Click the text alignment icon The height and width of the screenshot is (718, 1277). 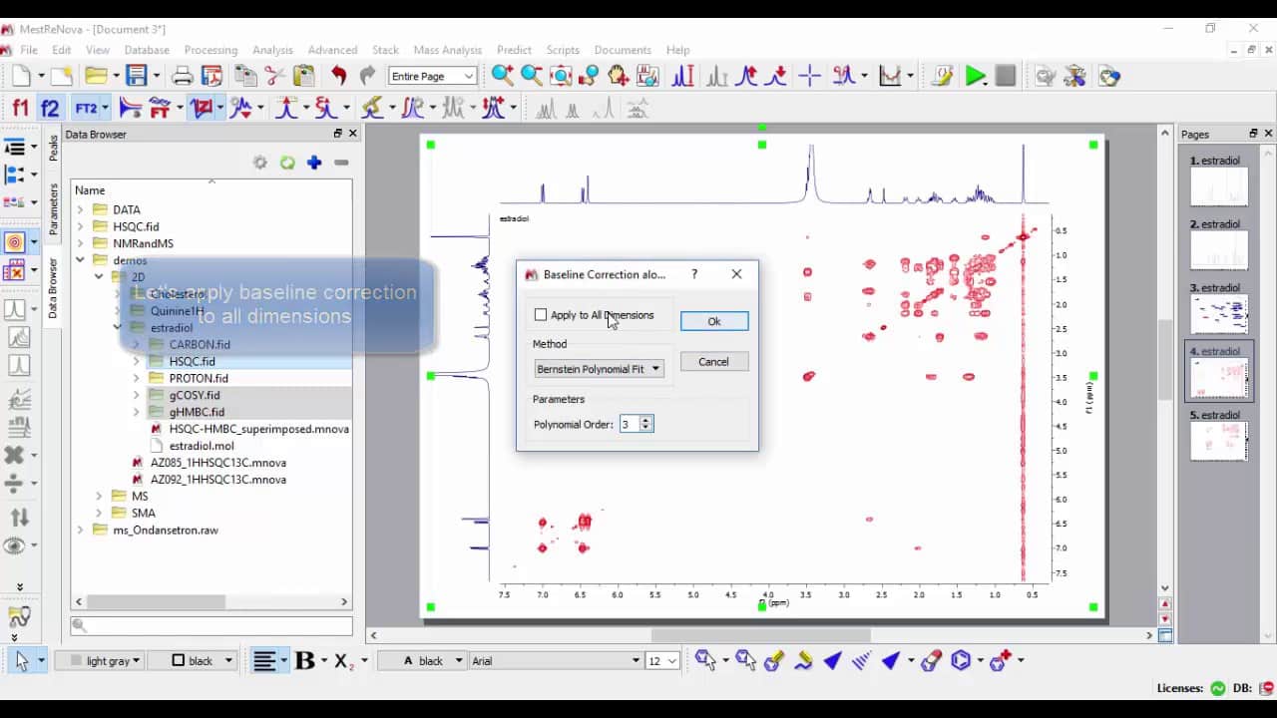[264, 660]
